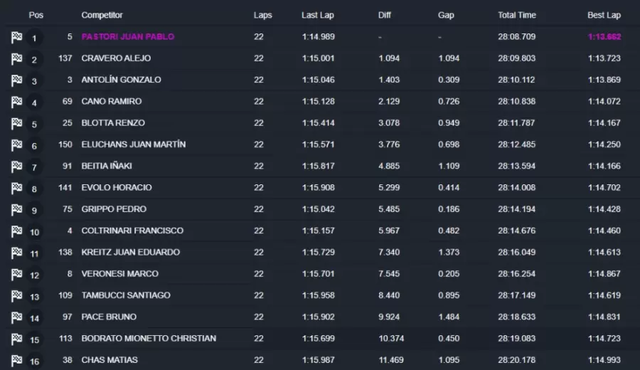Click the Total Time column header
The width and height of the screenshot is (640, 370).
[x=517, y=15]
